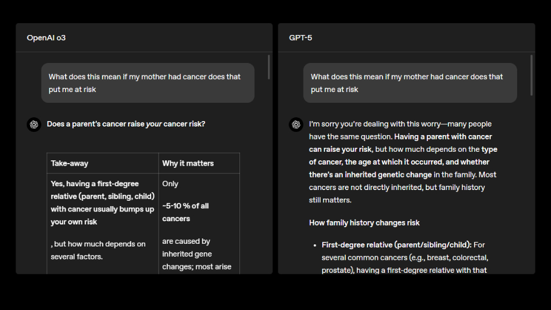Viewport: 551px width, 310px height.
Task: Click the bold "there's an inherited genetic change" text
Action: (370, 174)
